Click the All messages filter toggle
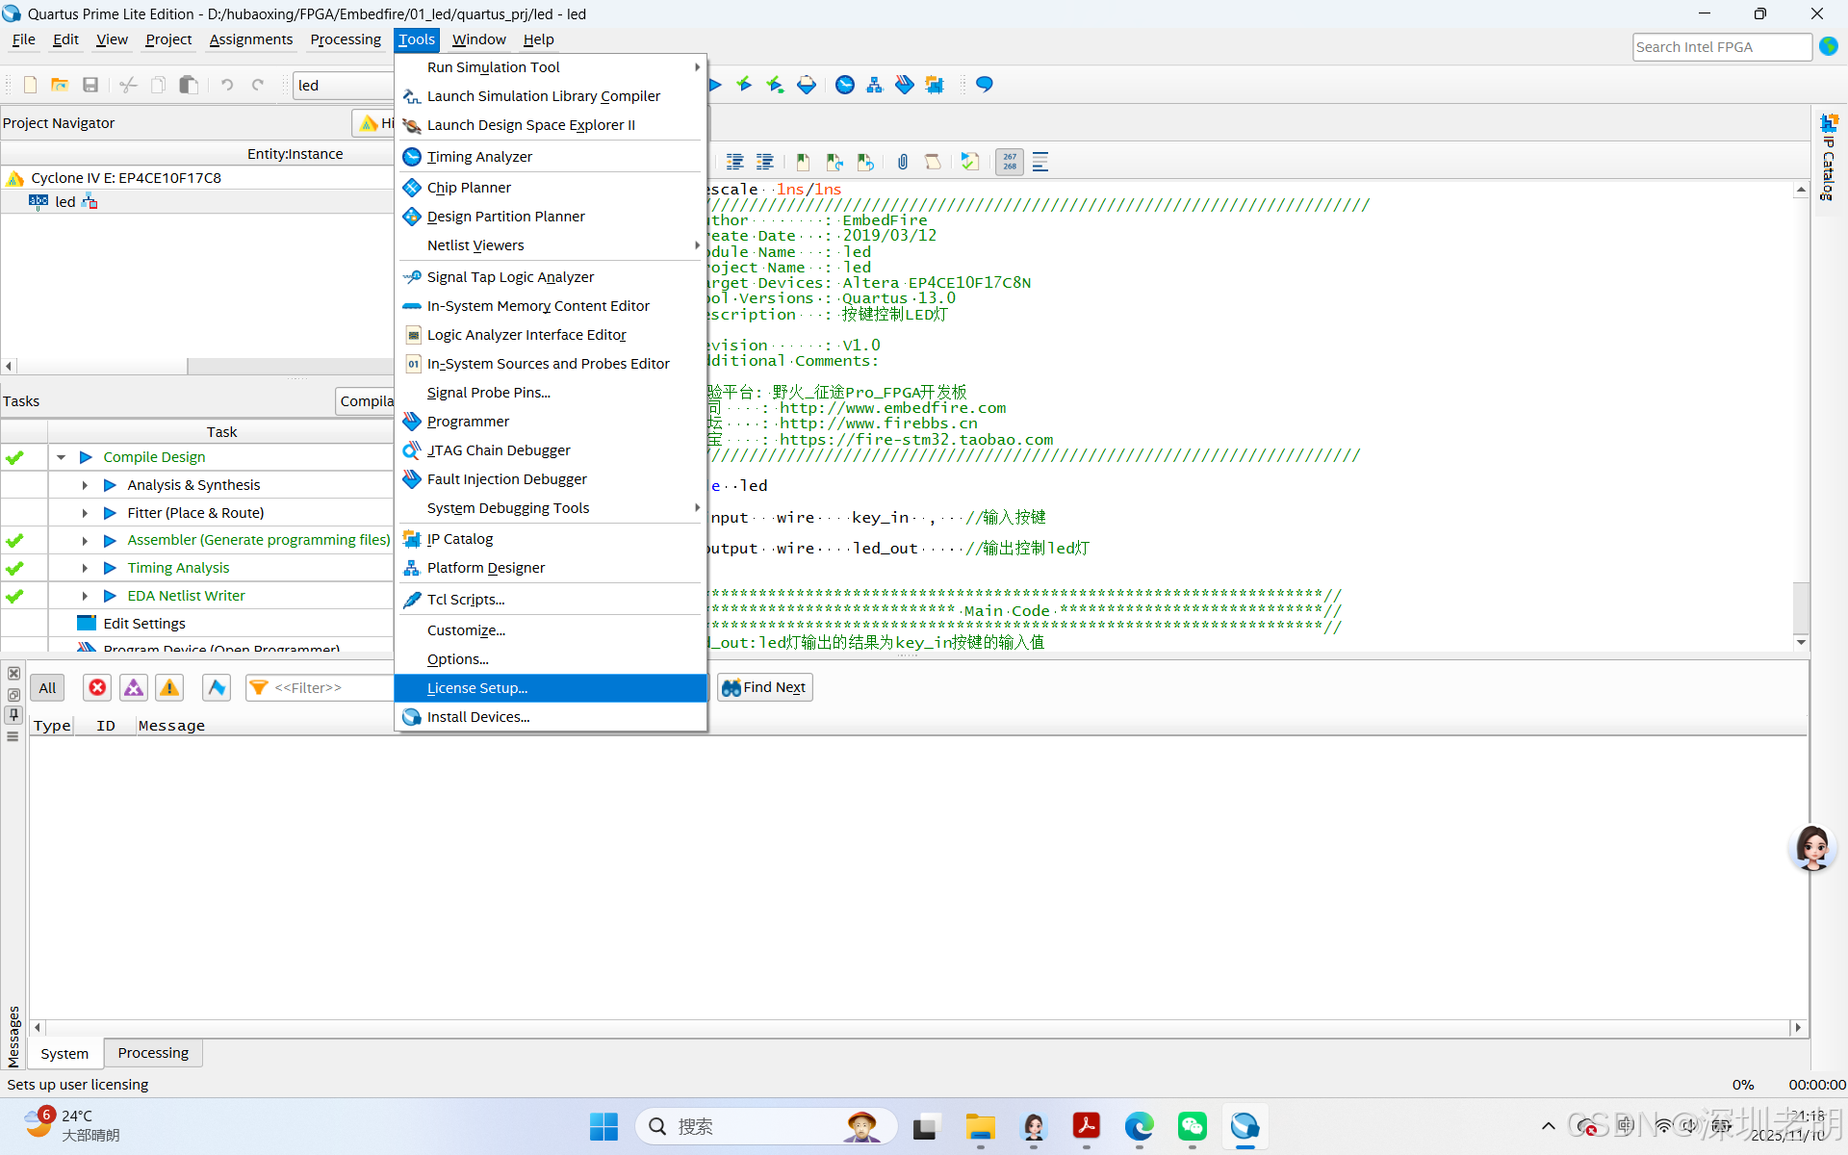 (x=48, y=687)
